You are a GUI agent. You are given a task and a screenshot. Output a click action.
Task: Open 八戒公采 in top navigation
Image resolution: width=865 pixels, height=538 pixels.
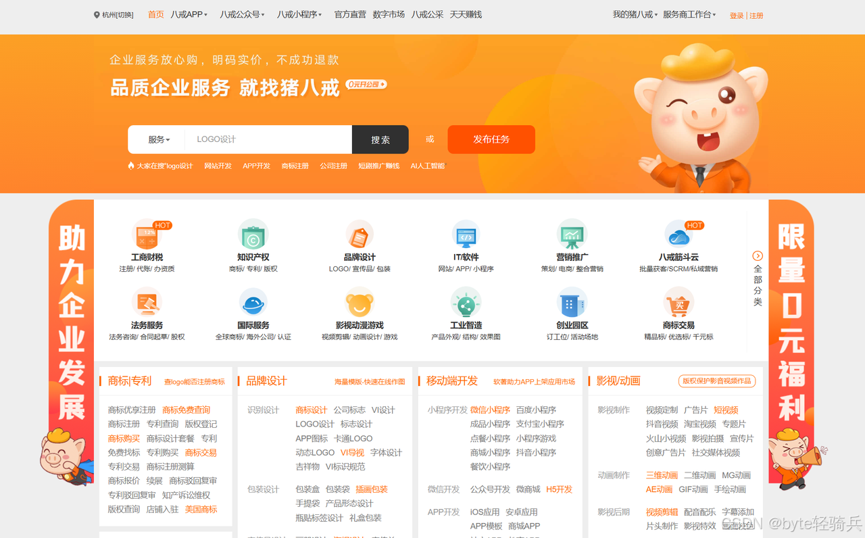[428, 14]
